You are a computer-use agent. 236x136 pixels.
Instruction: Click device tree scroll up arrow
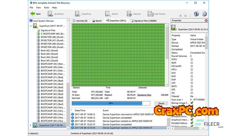[68, 20]
